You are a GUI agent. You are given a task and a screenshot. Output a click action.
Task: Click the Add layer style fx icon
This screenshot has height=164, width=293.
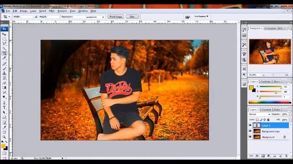(x=257, y=156)
